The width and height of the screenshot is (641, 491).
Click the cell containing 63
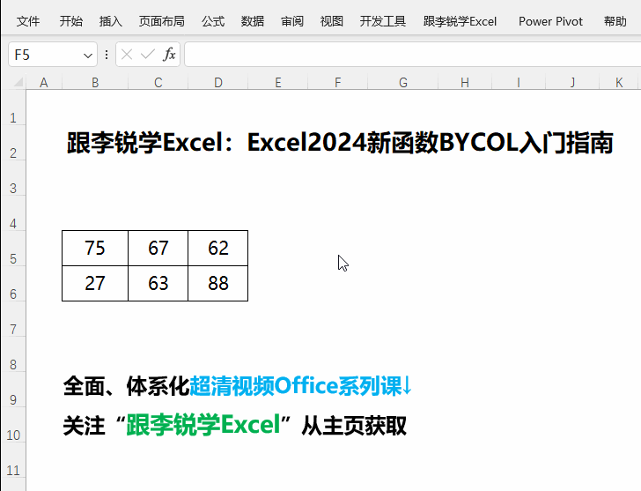[x=158, y=284]
